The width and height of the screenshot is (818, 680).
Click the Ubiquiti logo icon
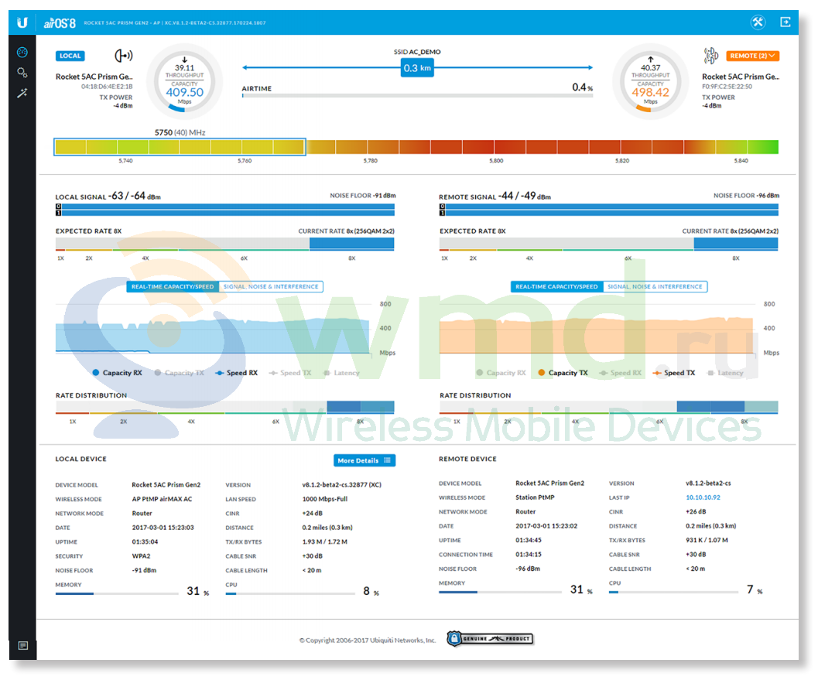tap(22, 22)
